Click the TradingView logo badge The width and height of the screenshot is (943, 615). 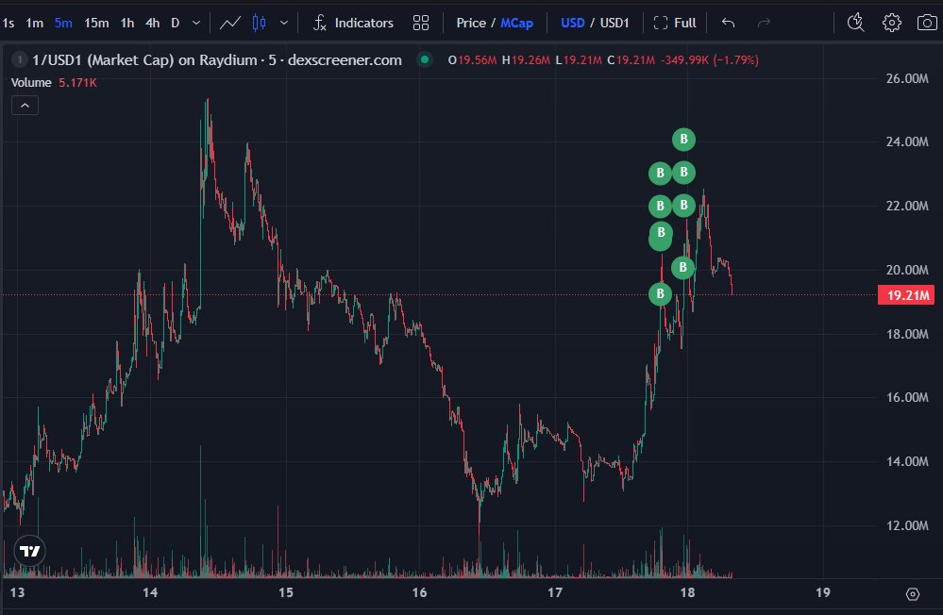point(29,551)
